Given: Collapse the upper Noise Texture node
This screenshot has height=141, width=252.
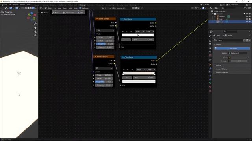Looking at the screenshot, I should (x=97, y=19).
